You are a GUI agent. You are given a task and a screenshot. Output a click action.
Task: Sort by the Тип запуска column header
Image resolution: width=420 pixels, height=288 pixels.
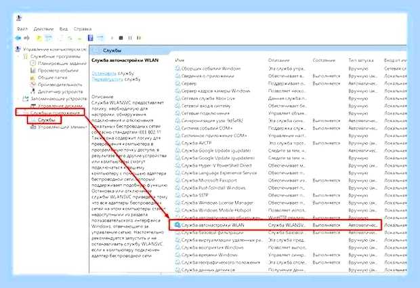coord(361,60)
